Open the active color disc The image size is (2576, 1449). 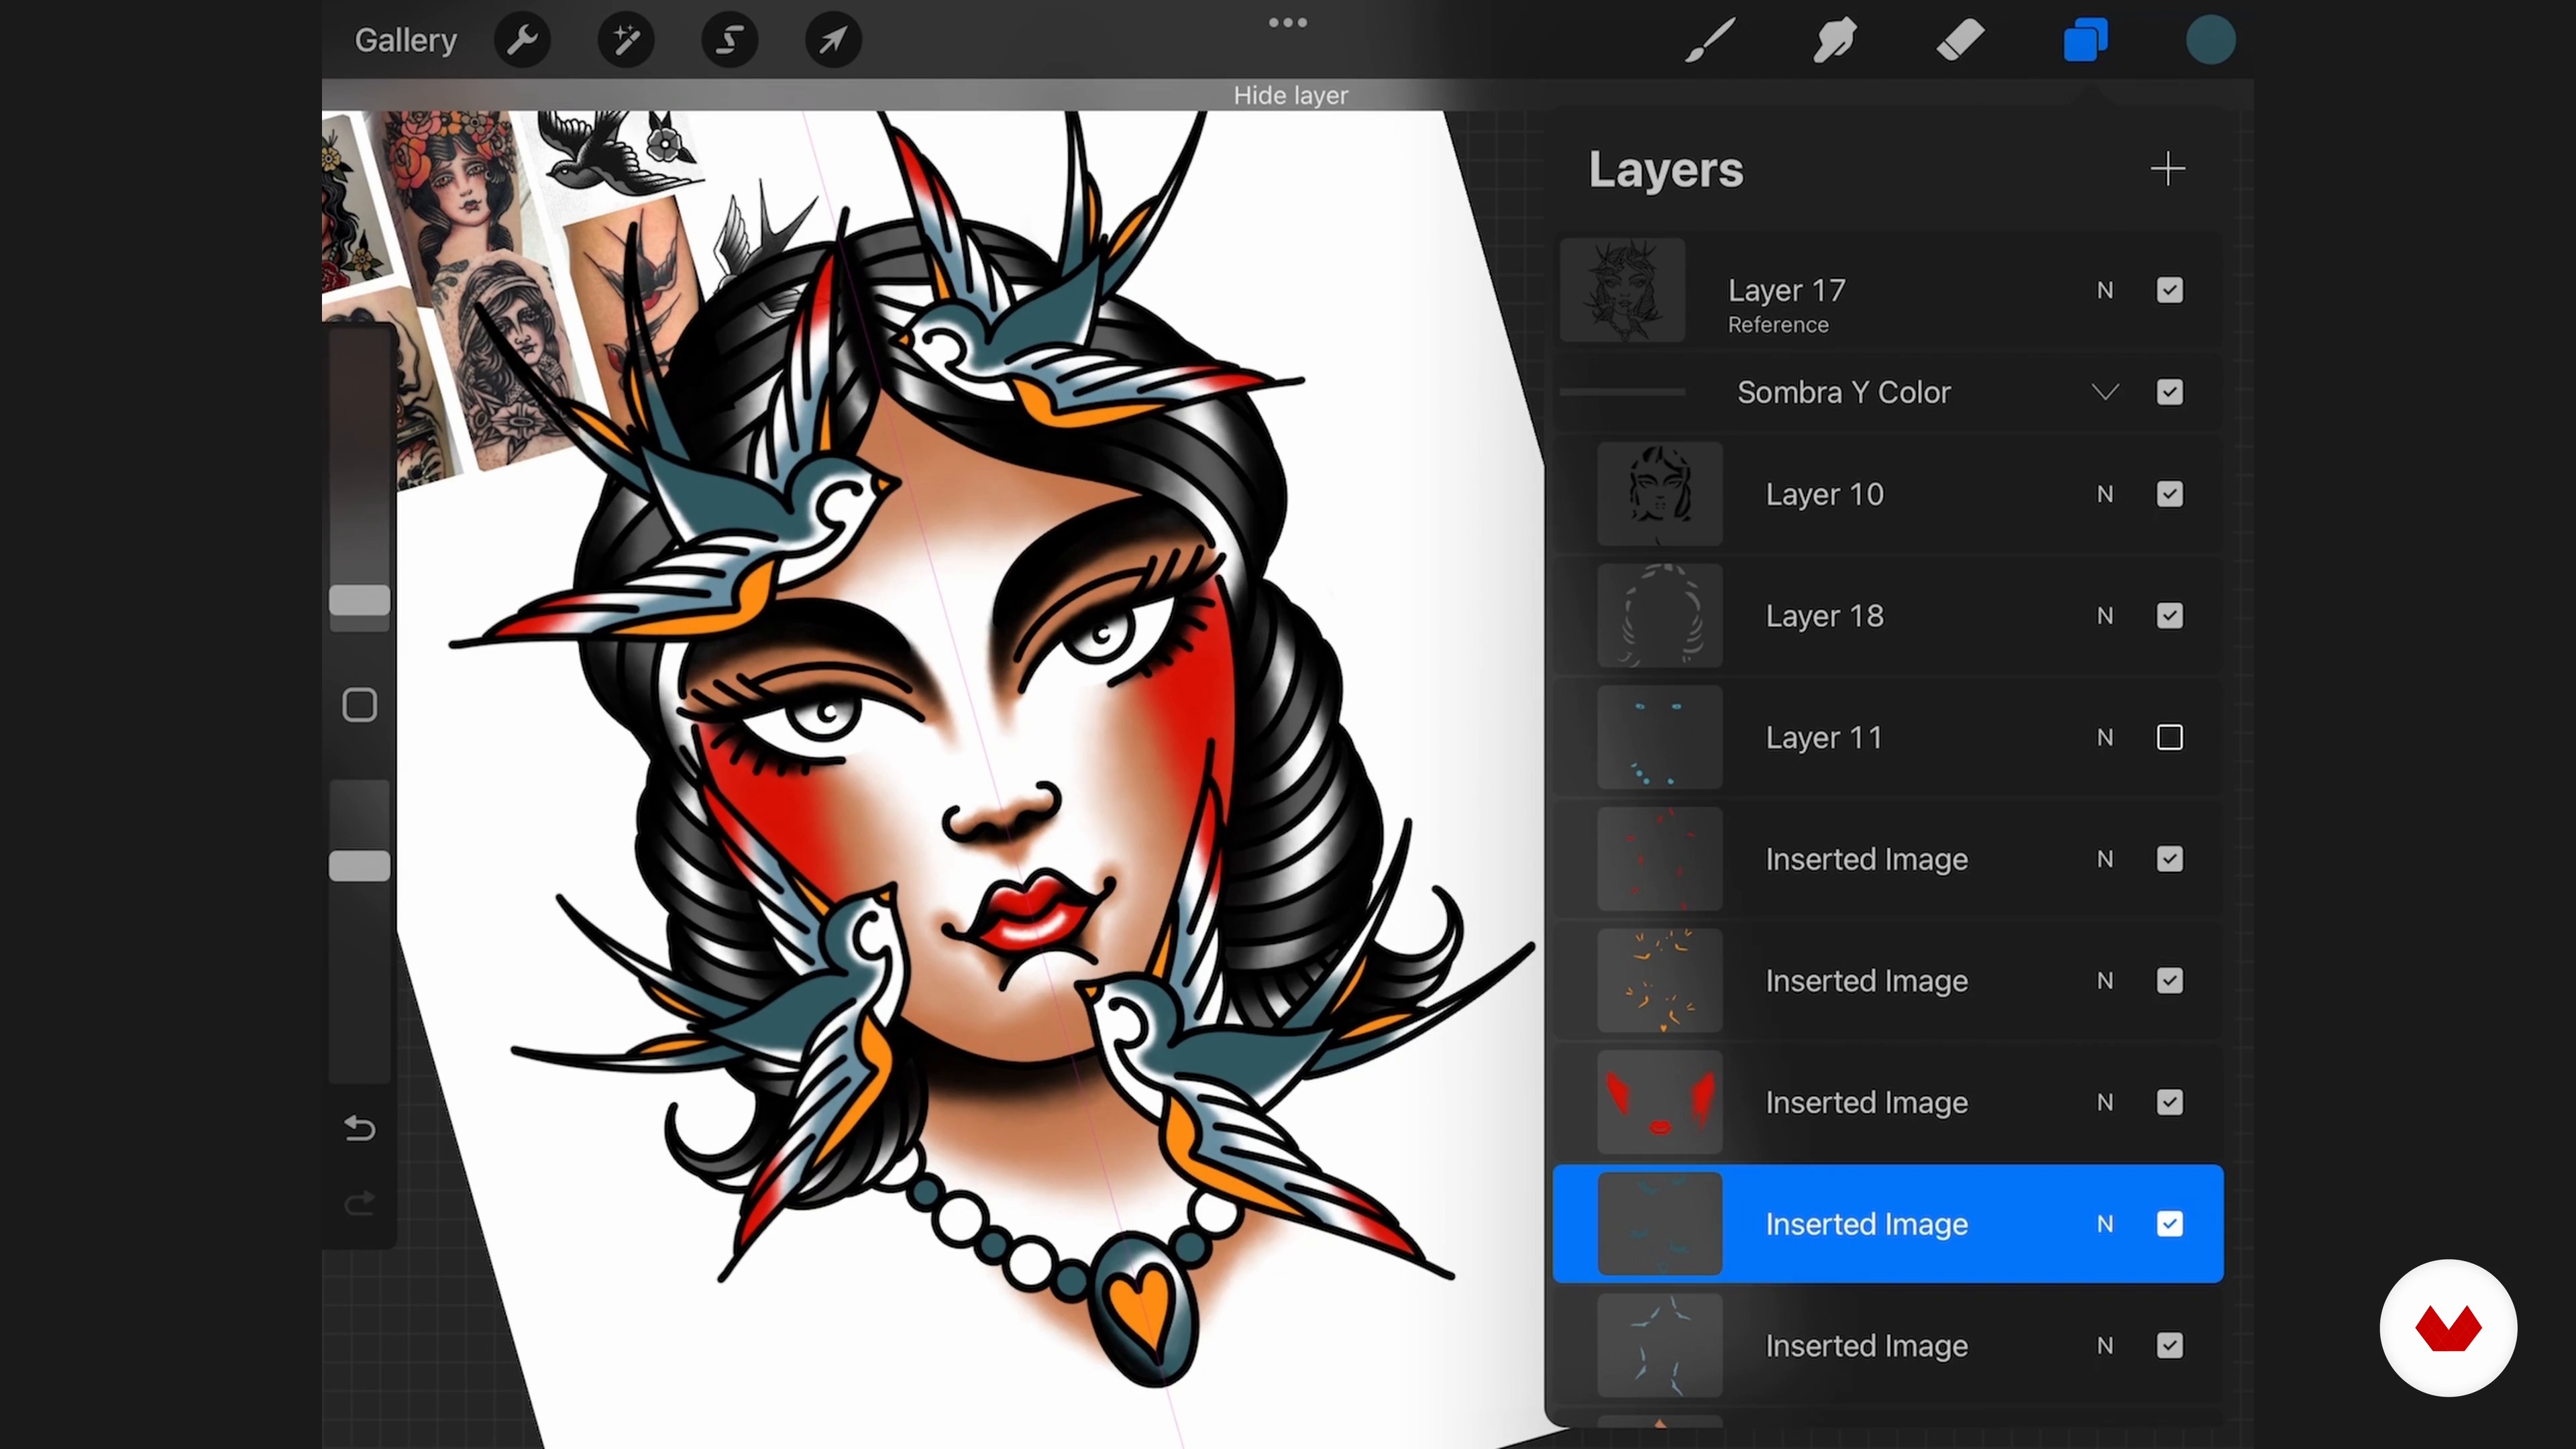(x=2211, y=40)
